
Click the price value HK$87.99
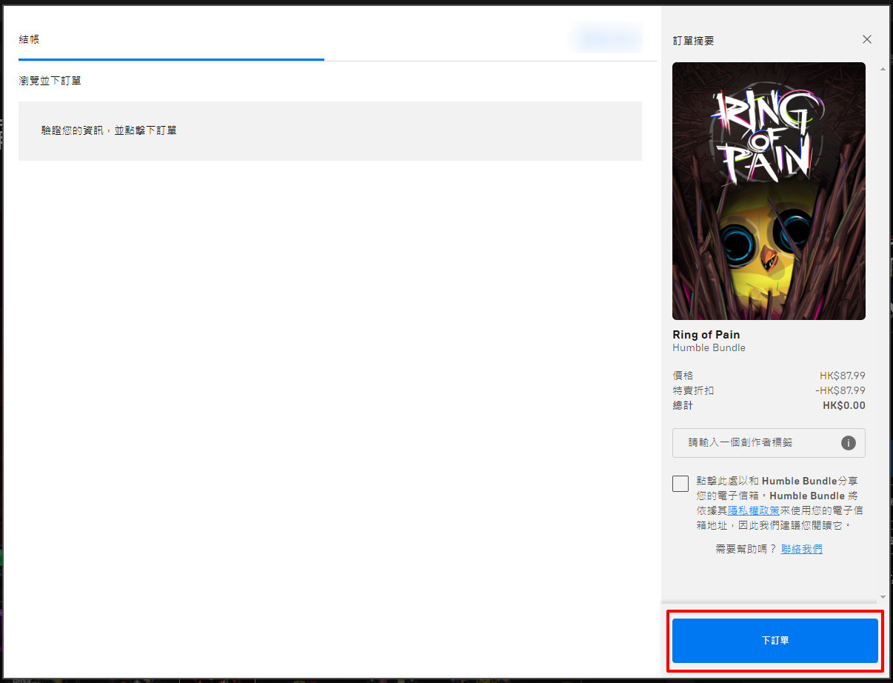click(x=843, y=376)
